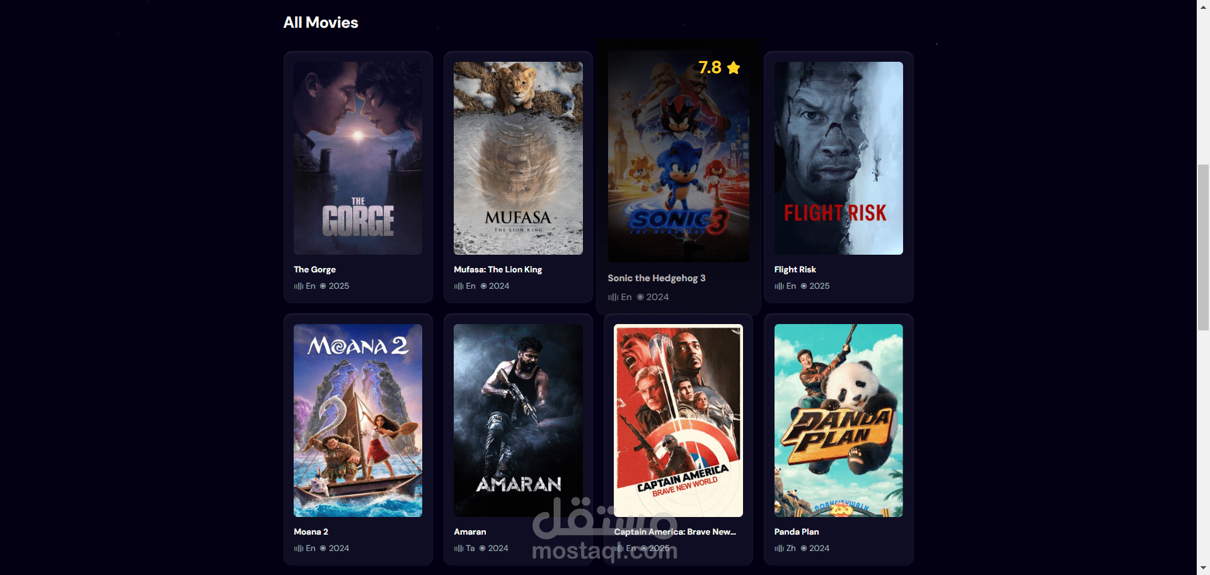Click the language bars icon under Sonic the Hedgehog 3
Viewport: 1210px width, 575px height.
tap(613, 297)
